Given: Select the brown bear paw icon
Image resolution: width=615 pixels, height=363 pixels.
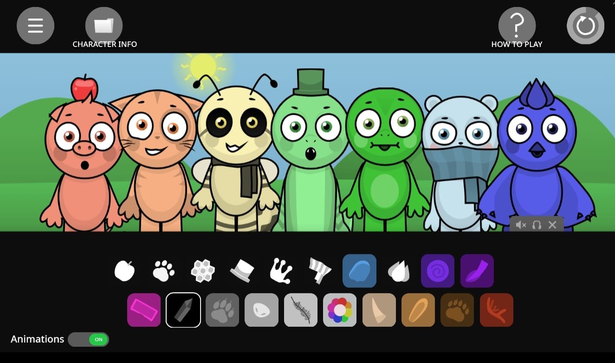Looking at the screenshot, I should [457, 310].
